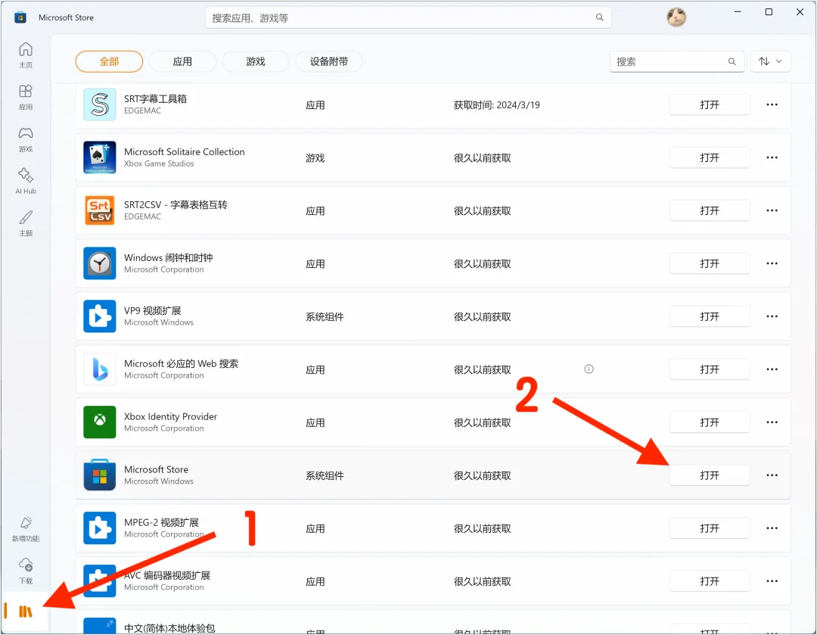Click info icon in Microsoft 必应 row
This screenshot has width=817, height=635.
coord(589,369)
